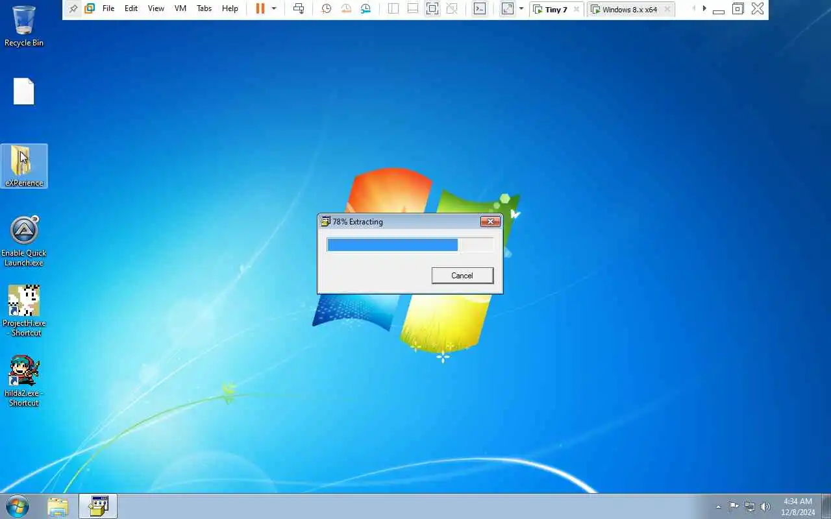The image size is (831, 519).
Task: Click the 78% Extracting title text
Action: (358, 222)
